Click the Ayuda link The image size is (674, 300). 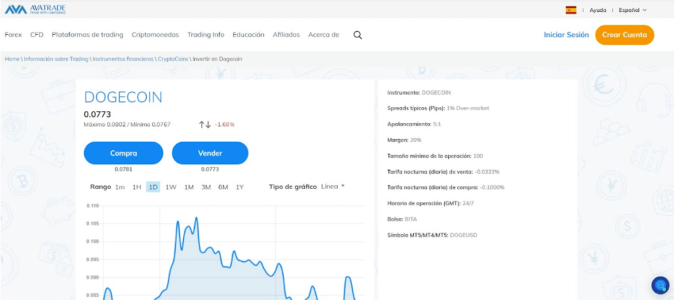pyautogui.click(x=598, y=11)
